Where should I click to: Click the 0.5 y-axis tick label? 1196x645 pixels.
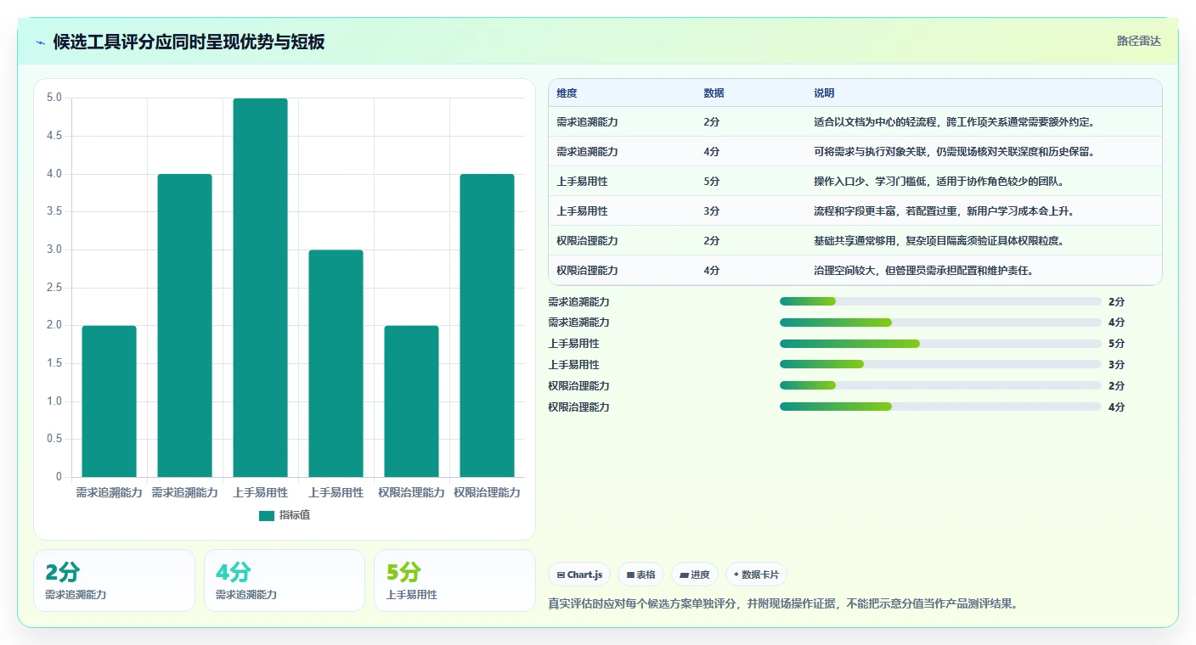point(54,439)
